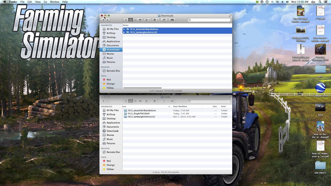Open Spotlight search in menu bar
This screenshot has height=186, width=331.
(320, 2)
